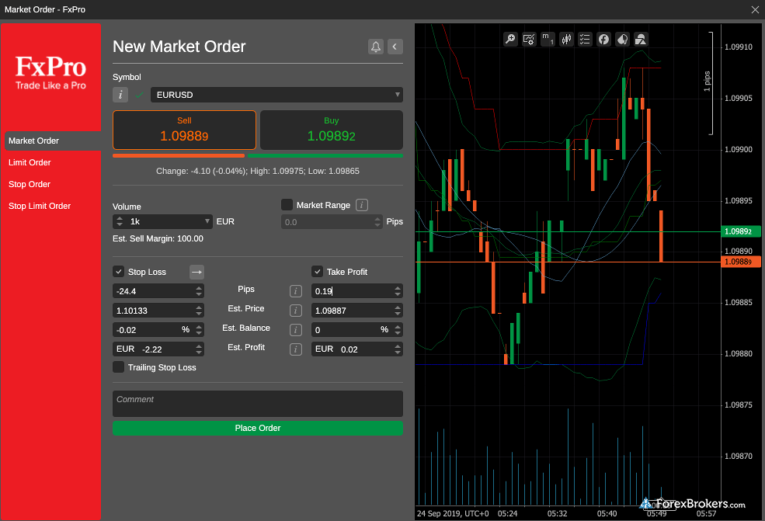Adjust the Stop Loss price 1.10133 stepper
The width and height of the screenshot is (765, 521).
click(x=199, y=311)
